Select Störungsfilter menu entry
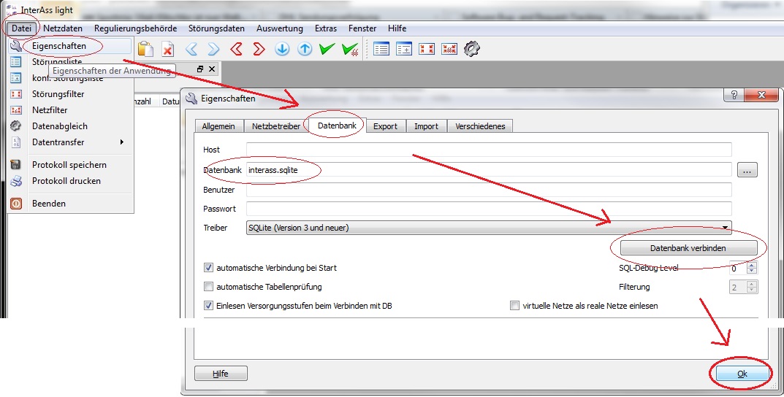 click(70, 94)
